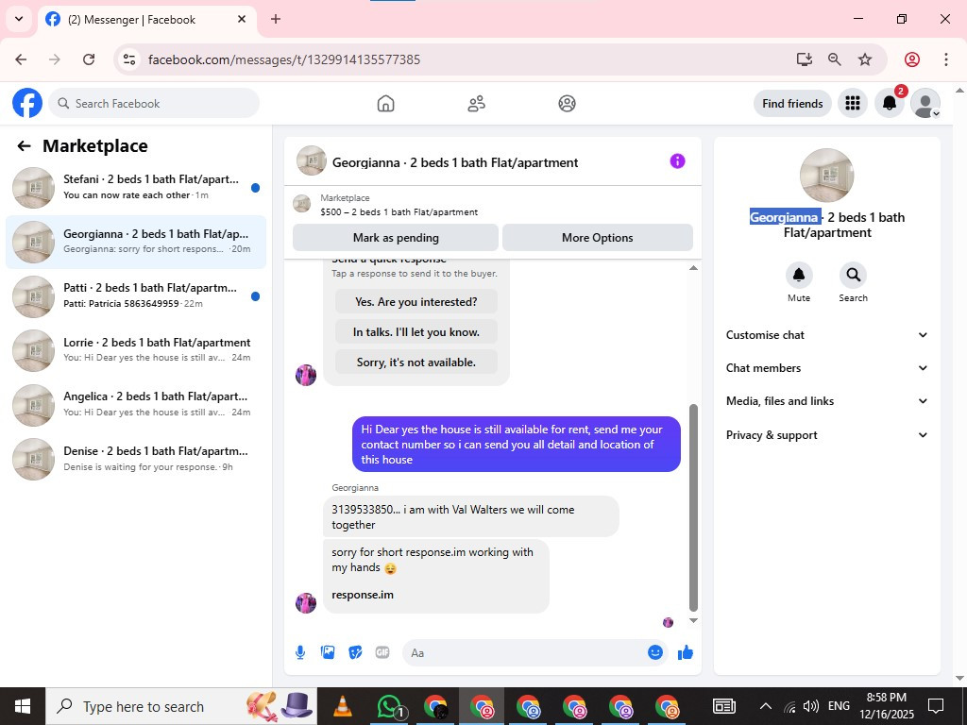Open Georgianna conversation in list

[x=136, y=242]
